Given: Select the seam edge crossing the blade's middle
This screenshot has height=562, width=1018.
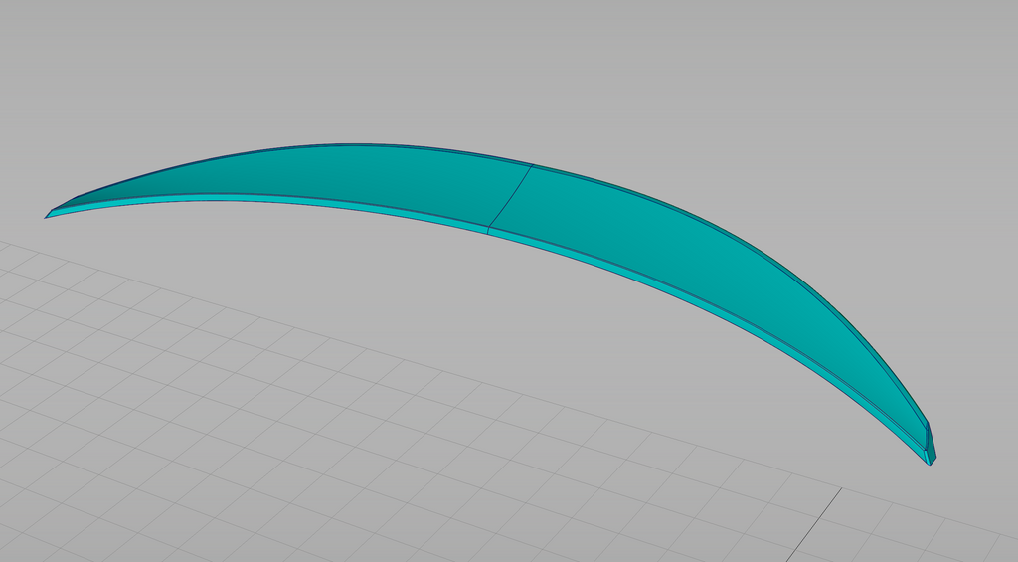Looking at the screenshot, I should (x=510, y=196).
